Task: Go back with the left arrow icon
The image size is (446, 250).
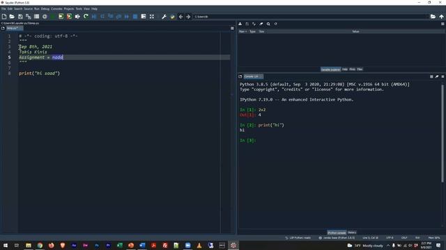Action: click(180, 17)
